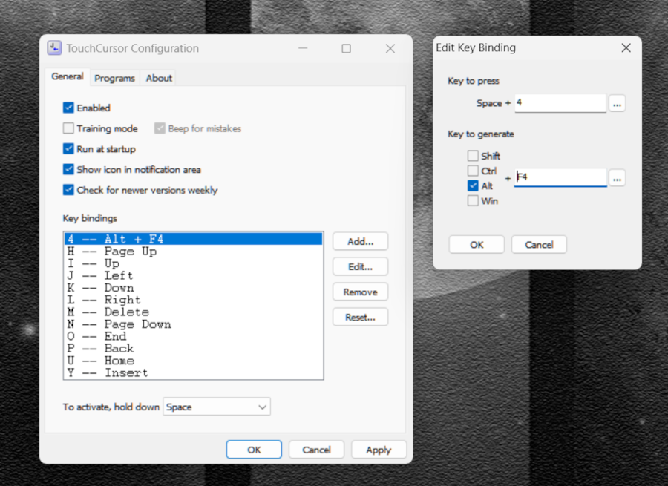Open the activation key Space dropdown
Image resolution: width=668 pixels, height=486 pixels.
click(x=217, y=407)
